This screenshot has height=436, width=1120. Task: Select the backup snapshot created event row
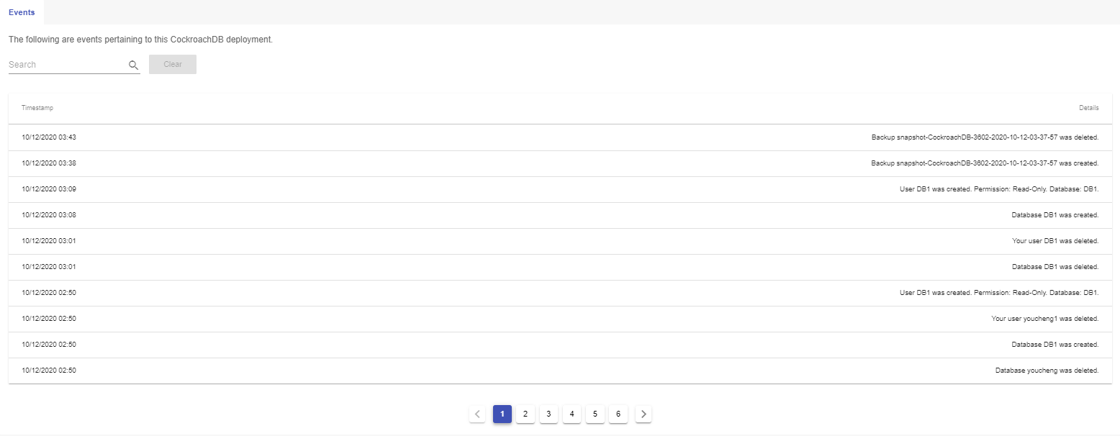tap(560, 163)
